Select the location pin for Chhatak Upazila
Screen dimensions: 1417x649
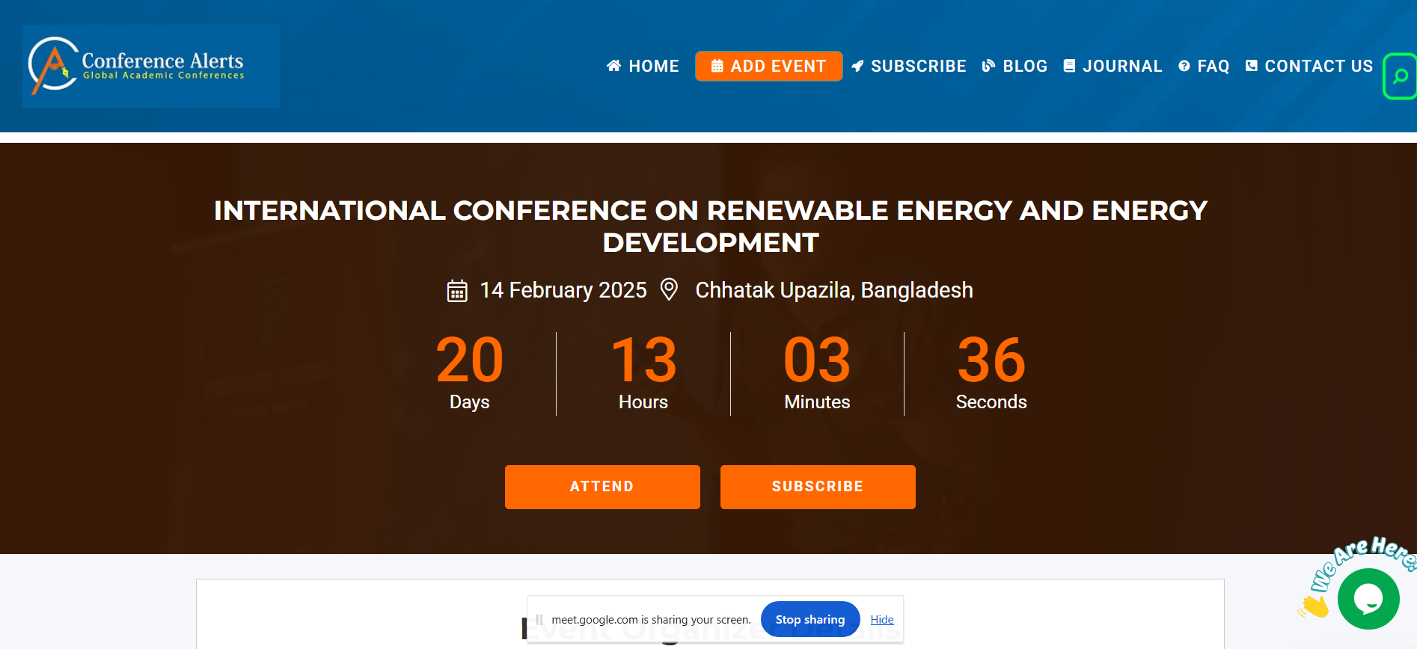669,289
